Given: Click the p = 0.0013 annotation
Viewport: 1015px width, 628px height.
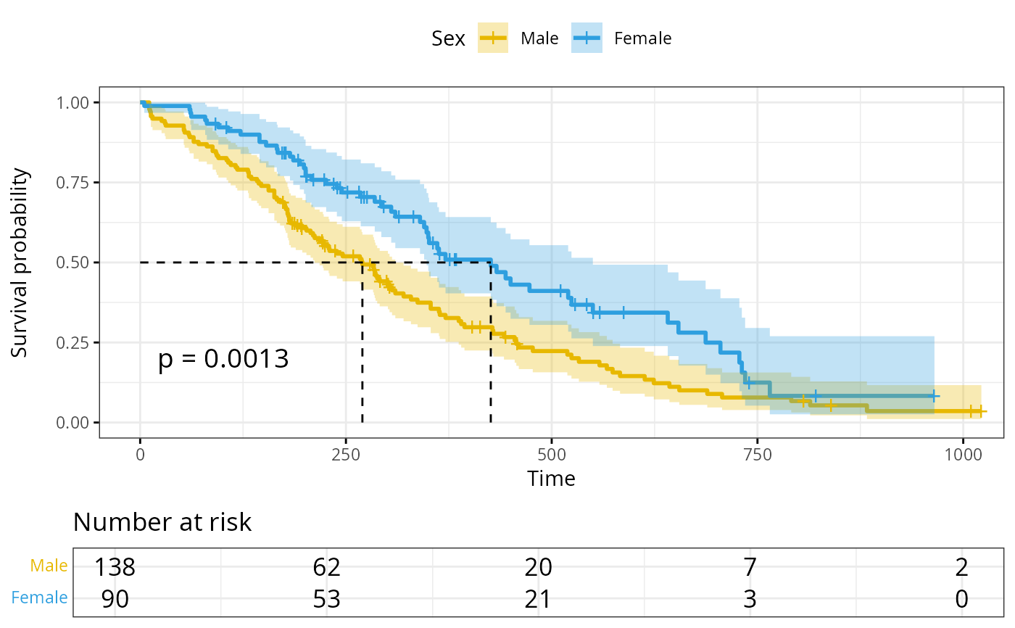Looking at the screenshot, I should [x=223, y=358].
